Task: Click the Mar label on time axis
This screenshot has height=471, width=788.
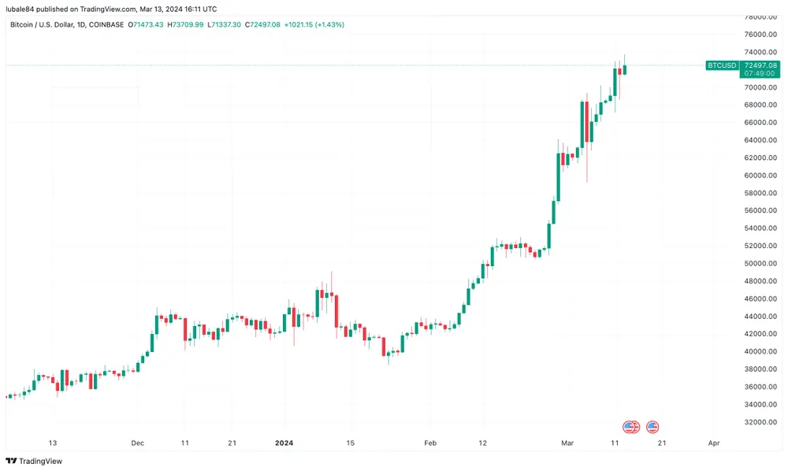Action: pos(568,443)
